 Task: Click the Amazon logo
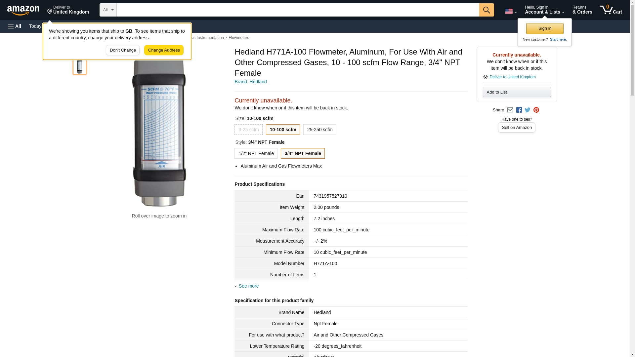click(x=23, y=10)
